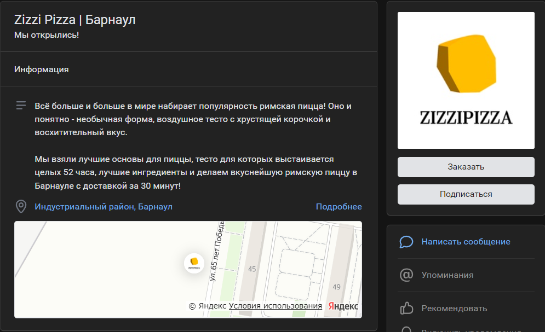The width and height of the screenshot is (545, 332).
Task: Click building number 49 on map
Action: pyautogui.click(x=336, y=287)
